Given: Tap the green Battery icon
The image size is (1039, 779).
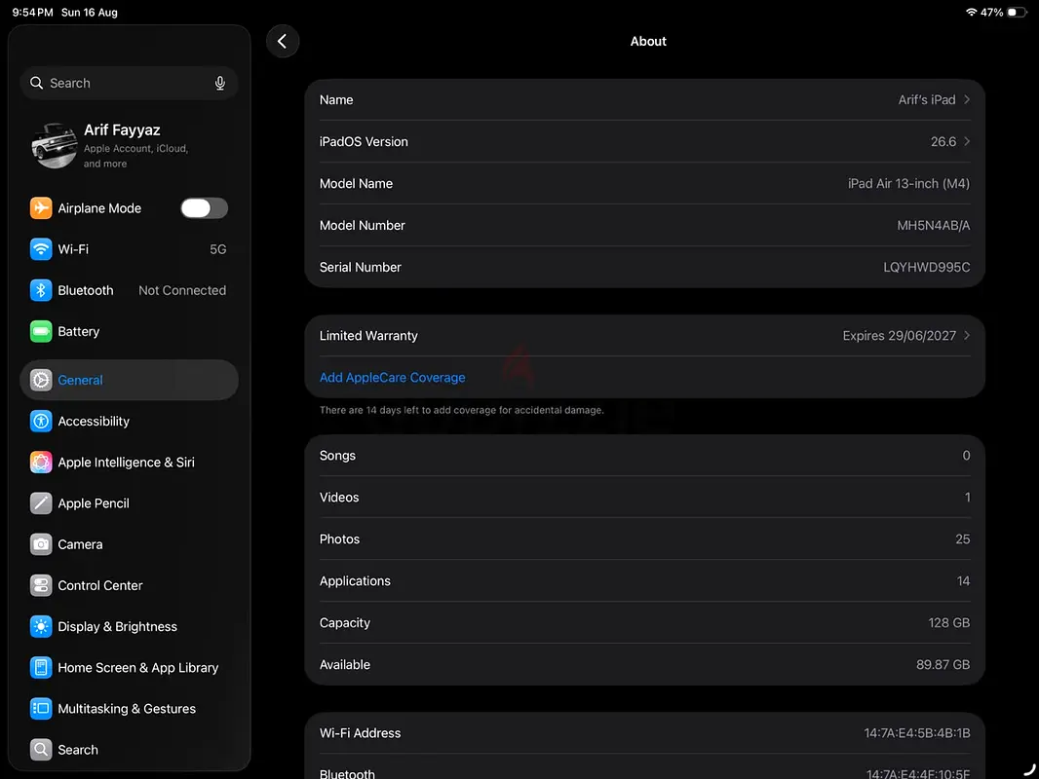Looking at the screenshot, I should pos(41,331).
